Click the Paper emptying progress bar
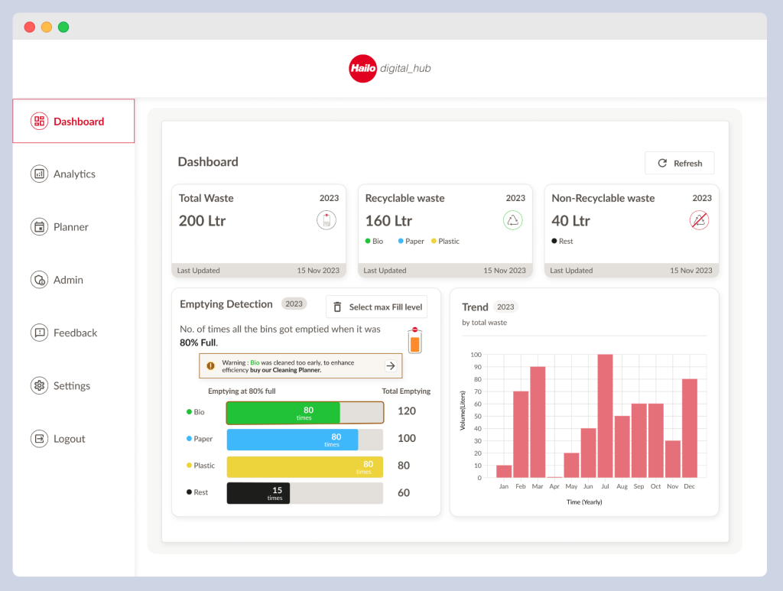This screenshot has height=591, width=783. point(293,439)
